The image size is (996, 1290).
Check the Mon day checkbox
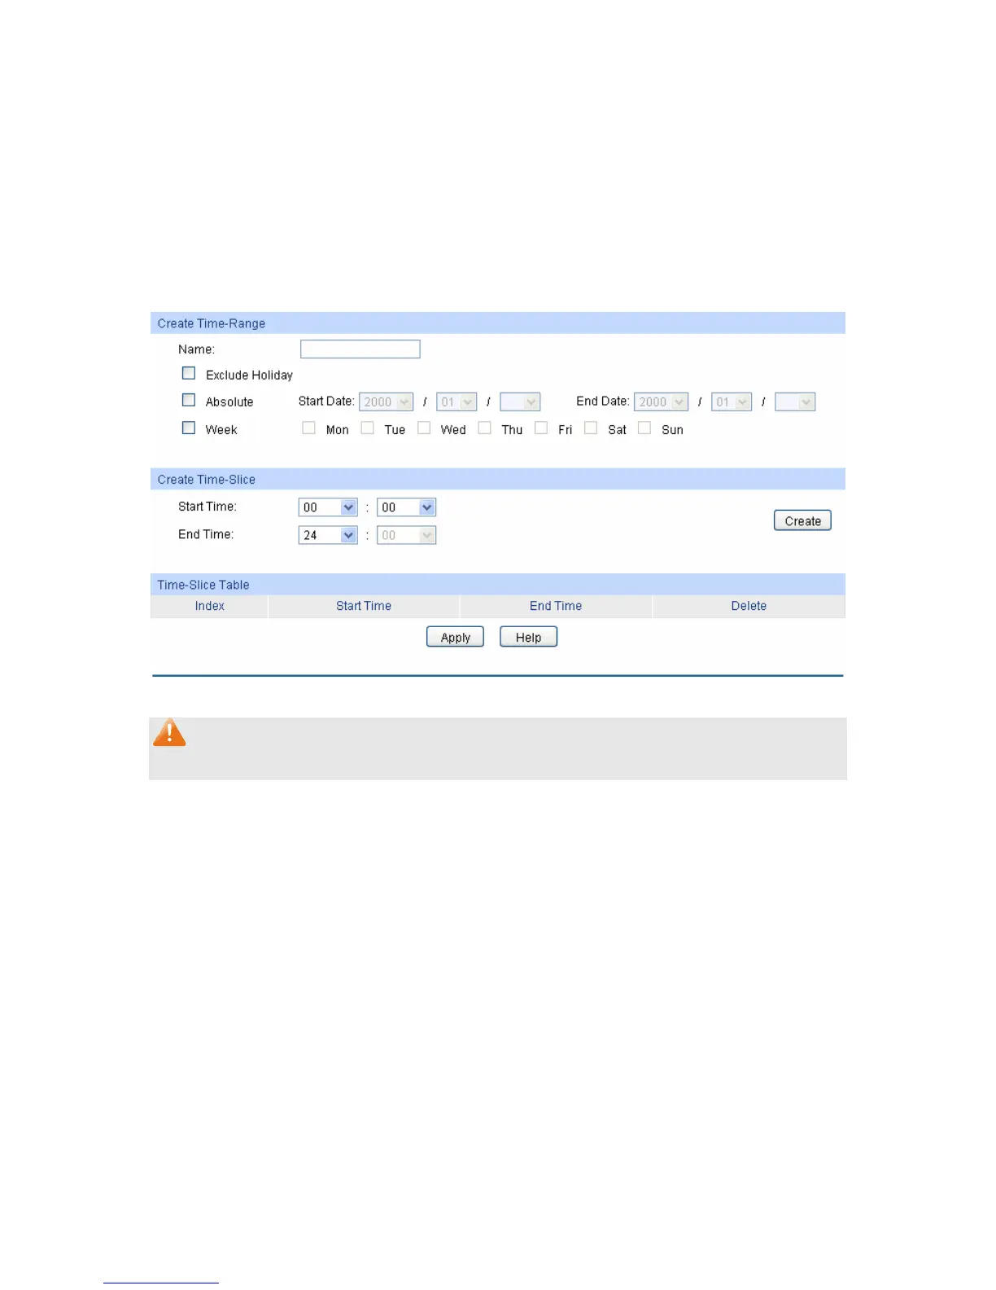pyautogui.click(x=308, y=428)
